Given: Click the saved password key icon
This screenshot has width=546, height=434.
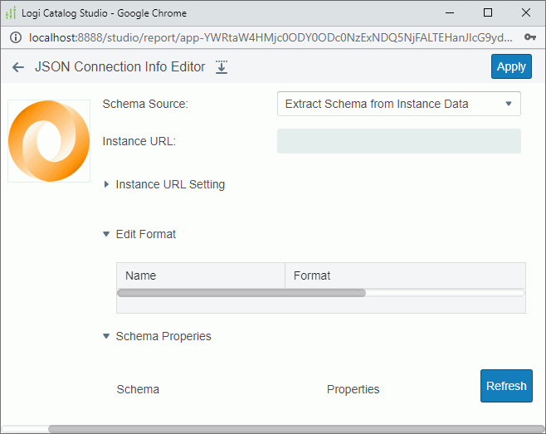Looking at the screenshot, I should click(530, 37).
